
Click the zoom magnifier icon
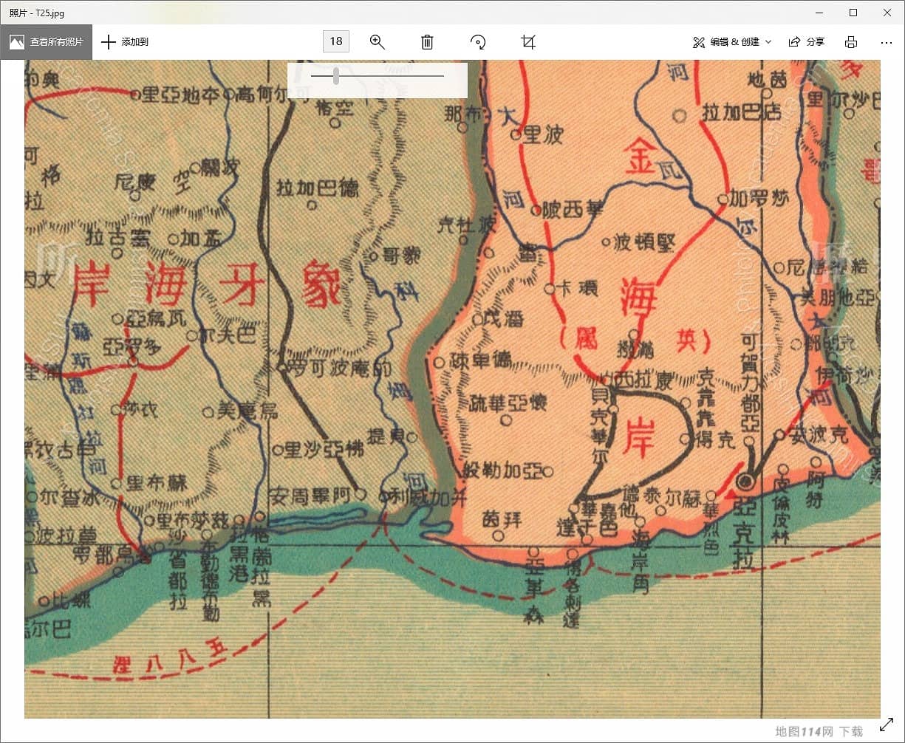click(378, 42)
